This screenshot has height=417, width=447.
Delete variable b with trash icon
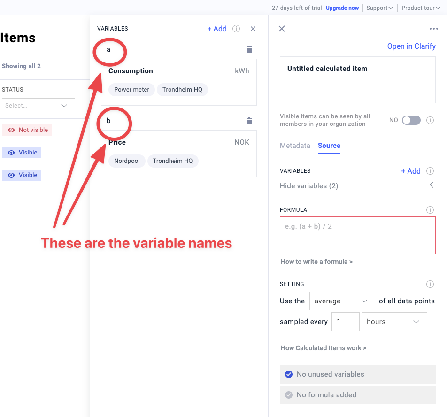[249, 121]
